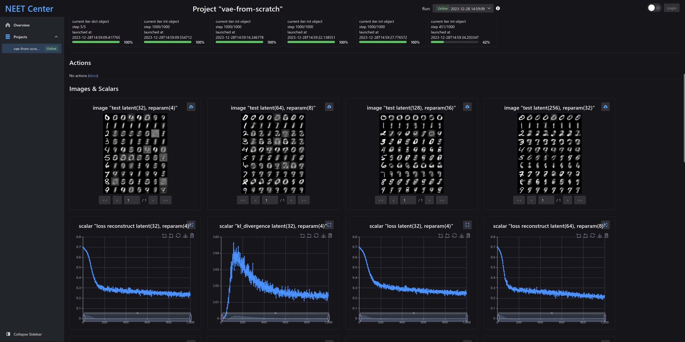Open data view of kl_divergence latent(32) chart
Viewport: 685px width, 342px height.
click(x=330, y=236)
